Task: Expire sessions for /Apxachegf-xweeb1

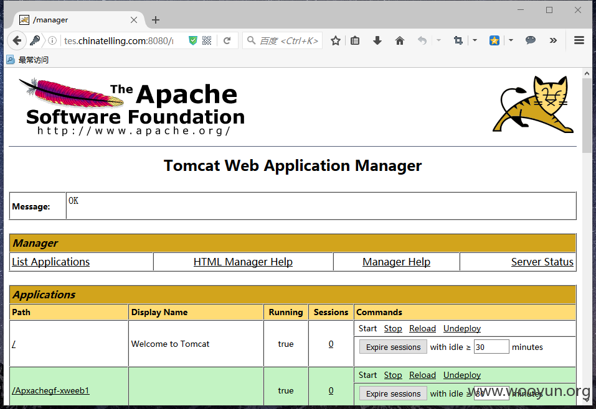Action: point(393,393)
